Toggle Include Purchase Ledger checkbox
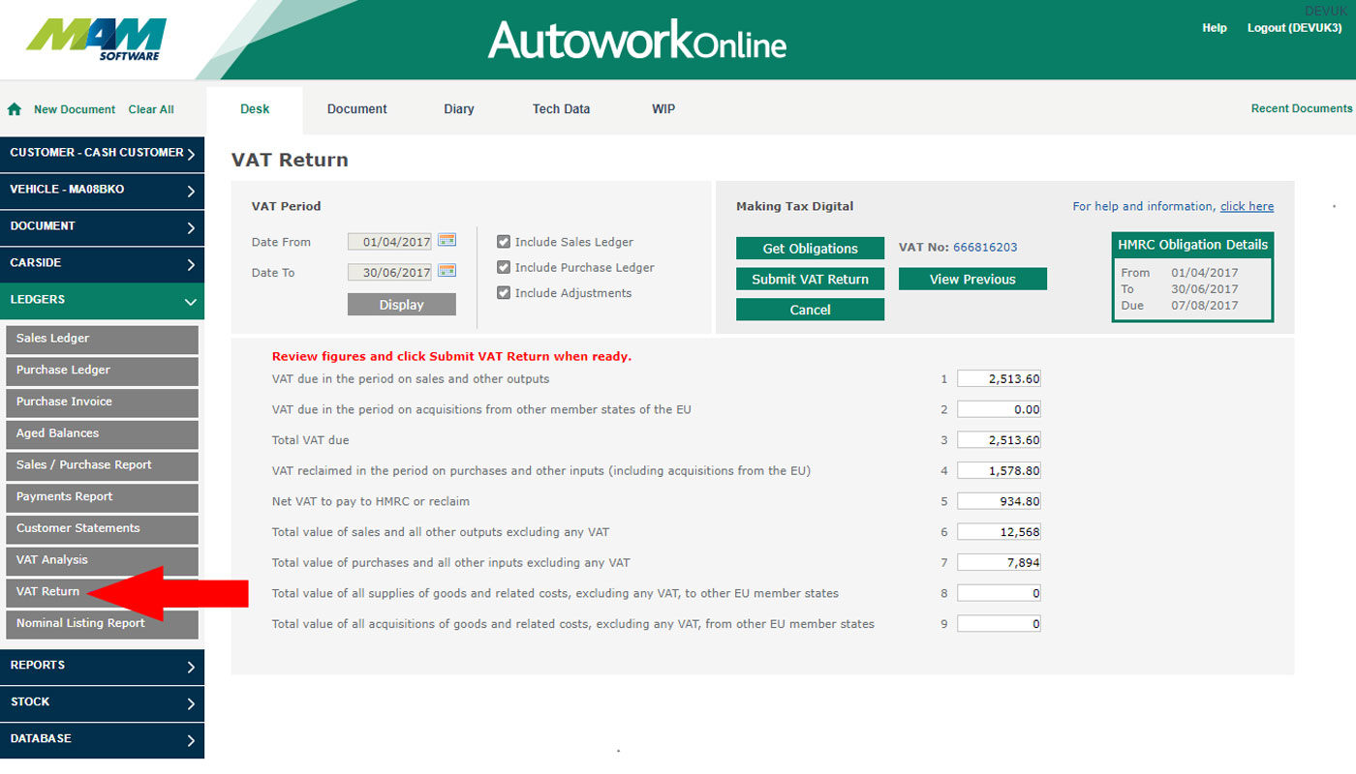The width and height of the screenshot is (1356, 774). click(504, 267)
